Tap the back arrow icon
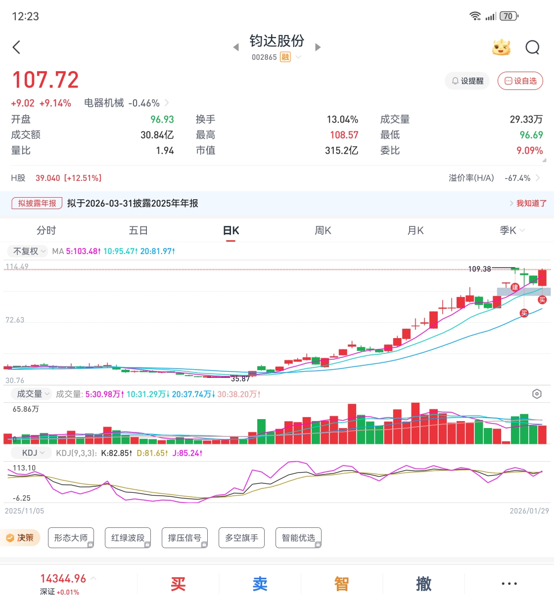Screen dimensions: 554x603 16,47
